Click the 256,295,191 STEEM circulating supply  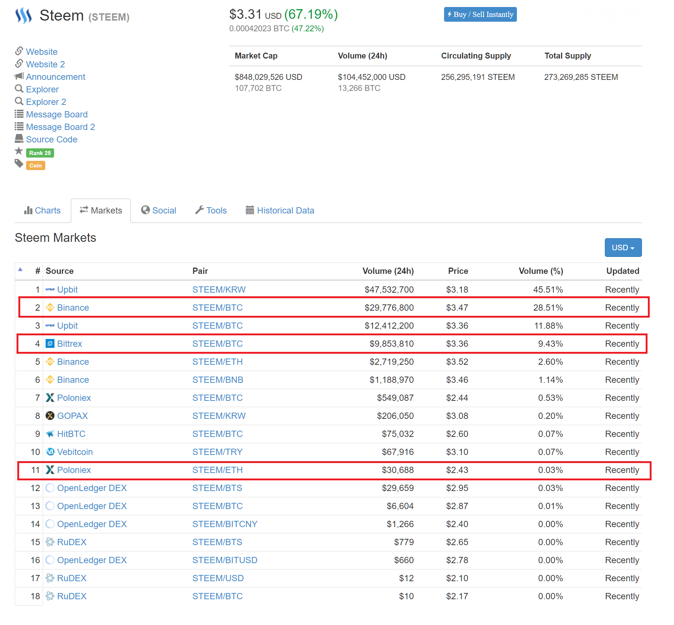pyautogui.click(x=478, y=77)
